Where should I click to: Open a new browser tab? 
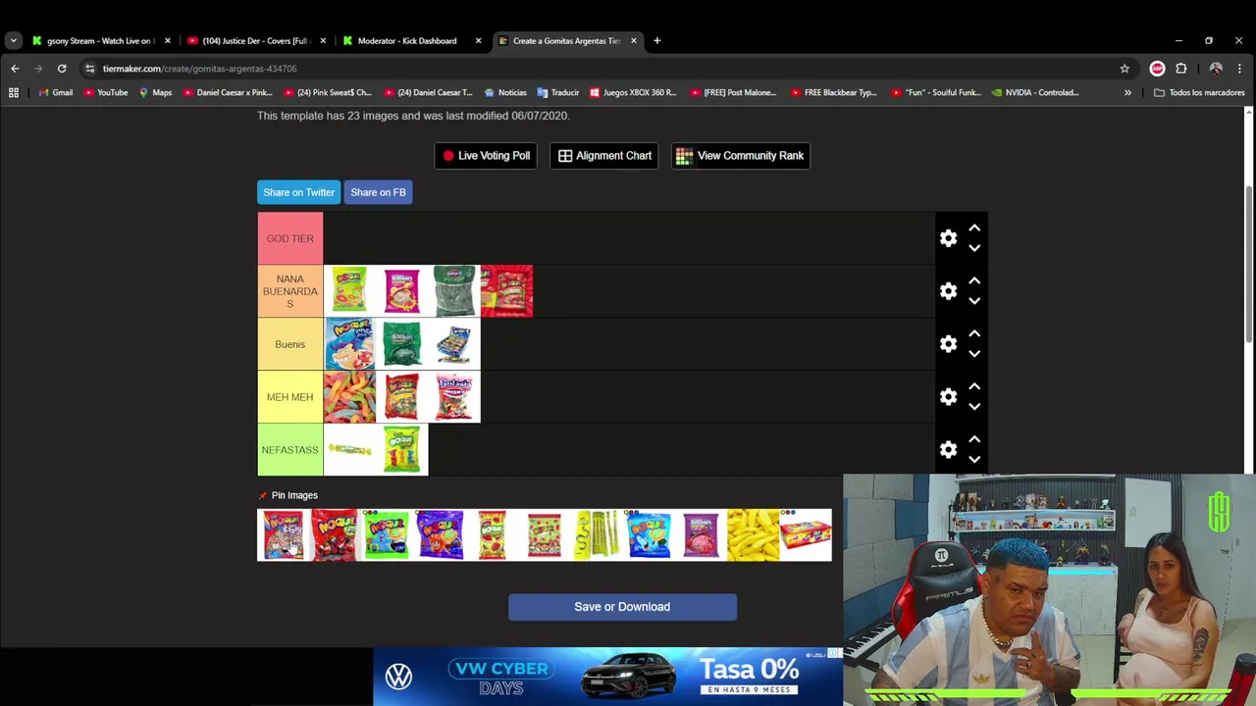[657, 41]
